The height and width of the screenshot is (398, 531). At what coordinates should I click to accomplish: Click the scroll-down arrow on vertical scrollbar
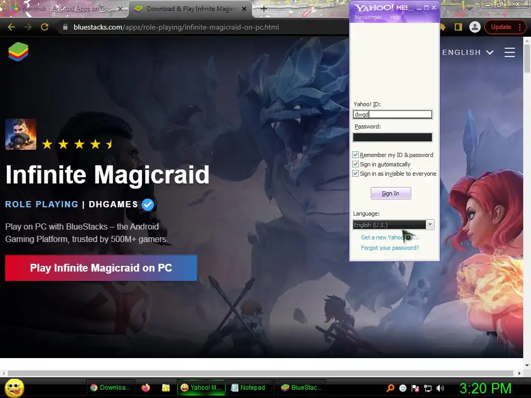[x=527, y=365]
